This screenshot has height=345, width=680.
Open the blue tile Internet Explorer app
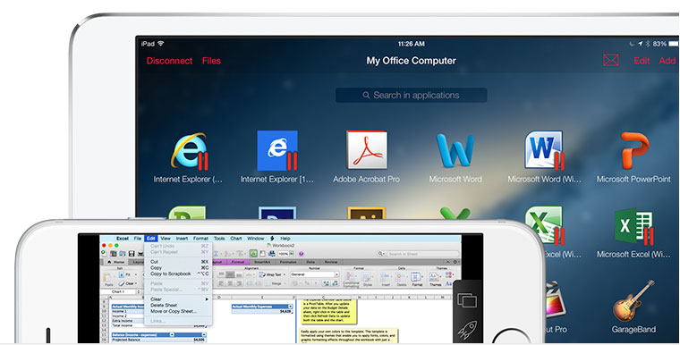[277, 150]
